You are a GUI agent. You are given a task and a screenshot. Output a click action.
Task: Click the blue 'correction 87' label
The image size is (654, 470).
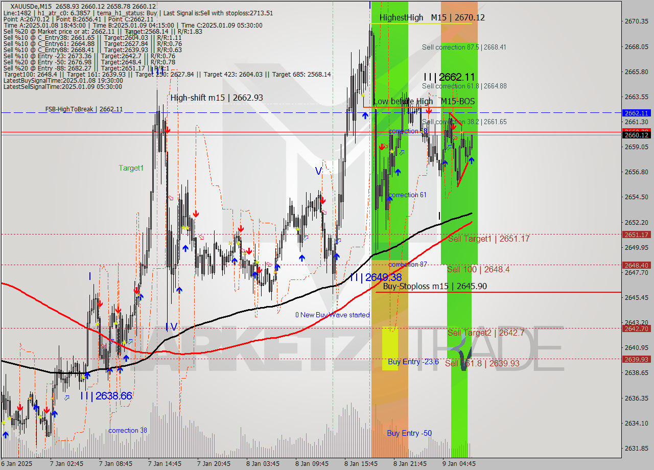tap(407, 264)
